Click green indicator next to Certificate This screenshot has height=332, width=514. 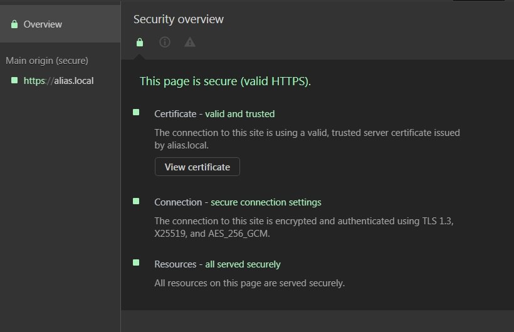click(x=136, y=112)
